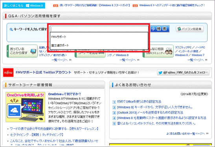Open 初めてOfficeを使うときの設定方法 link

coord(139,102)
